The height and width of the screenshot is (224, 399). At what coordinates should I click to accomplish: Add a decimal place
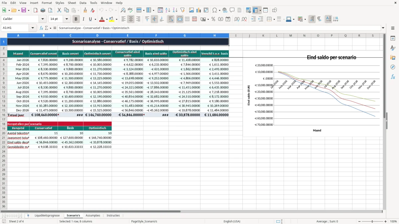[237, 19]
